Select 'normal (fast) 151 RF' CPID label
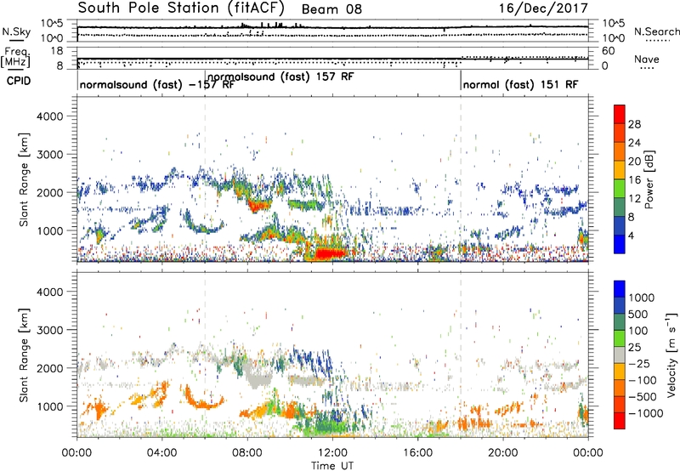 520,84
